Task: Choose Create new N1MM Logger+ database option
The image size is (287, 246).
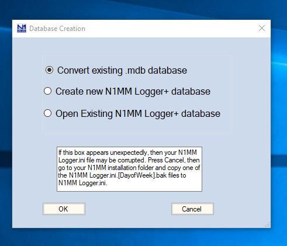Action: (x=127, y=91)
